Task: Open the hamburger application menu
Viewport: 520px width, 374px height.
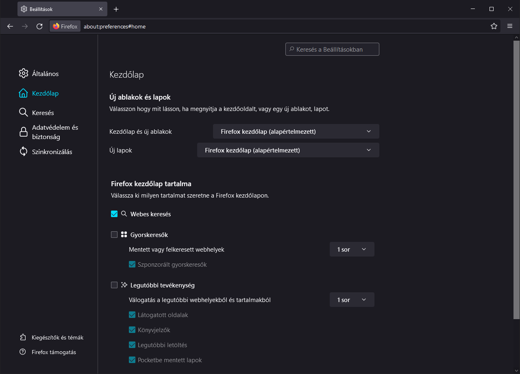Action: pos(510,26)
